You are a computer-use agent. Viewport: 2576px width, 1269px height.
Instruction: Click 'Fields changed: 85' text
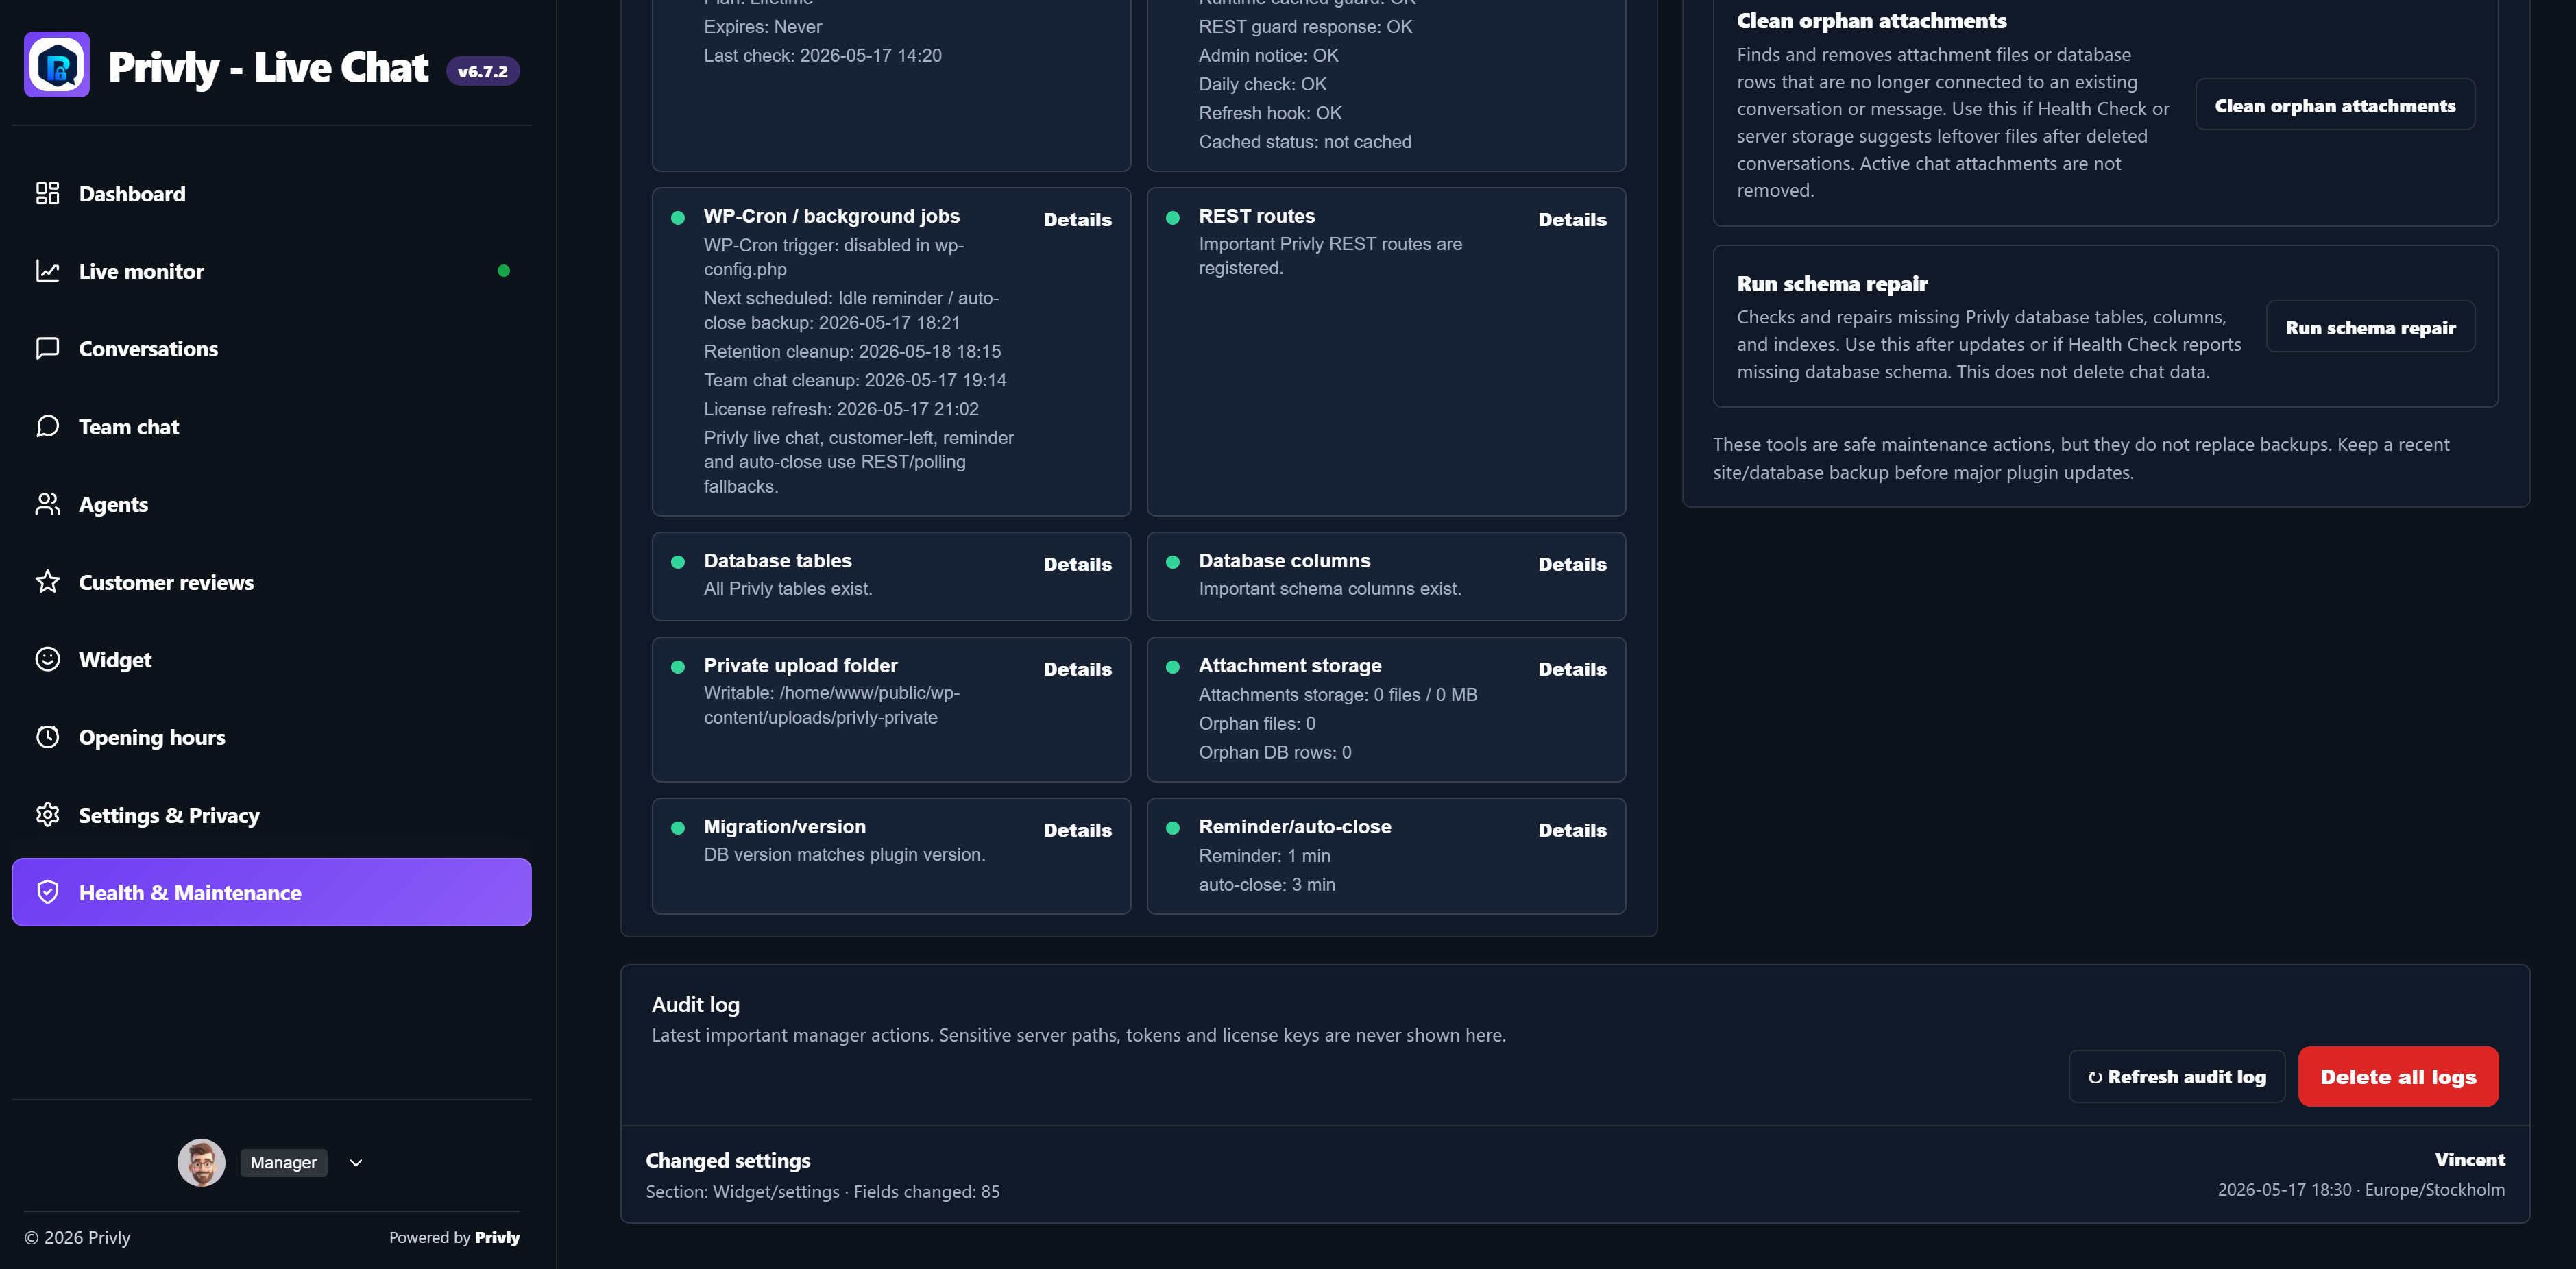click(926, 1191)
